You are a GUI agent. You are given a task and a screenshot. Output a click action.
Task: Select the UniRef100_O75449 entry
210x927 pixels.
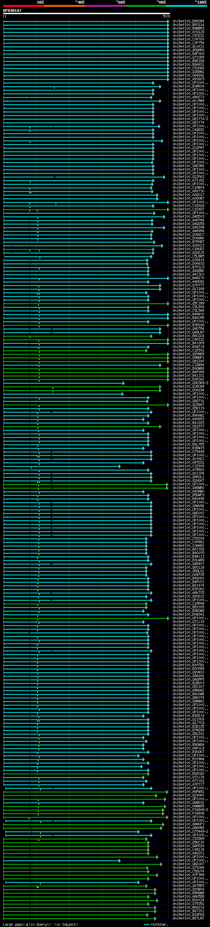[x=188, y=452]
